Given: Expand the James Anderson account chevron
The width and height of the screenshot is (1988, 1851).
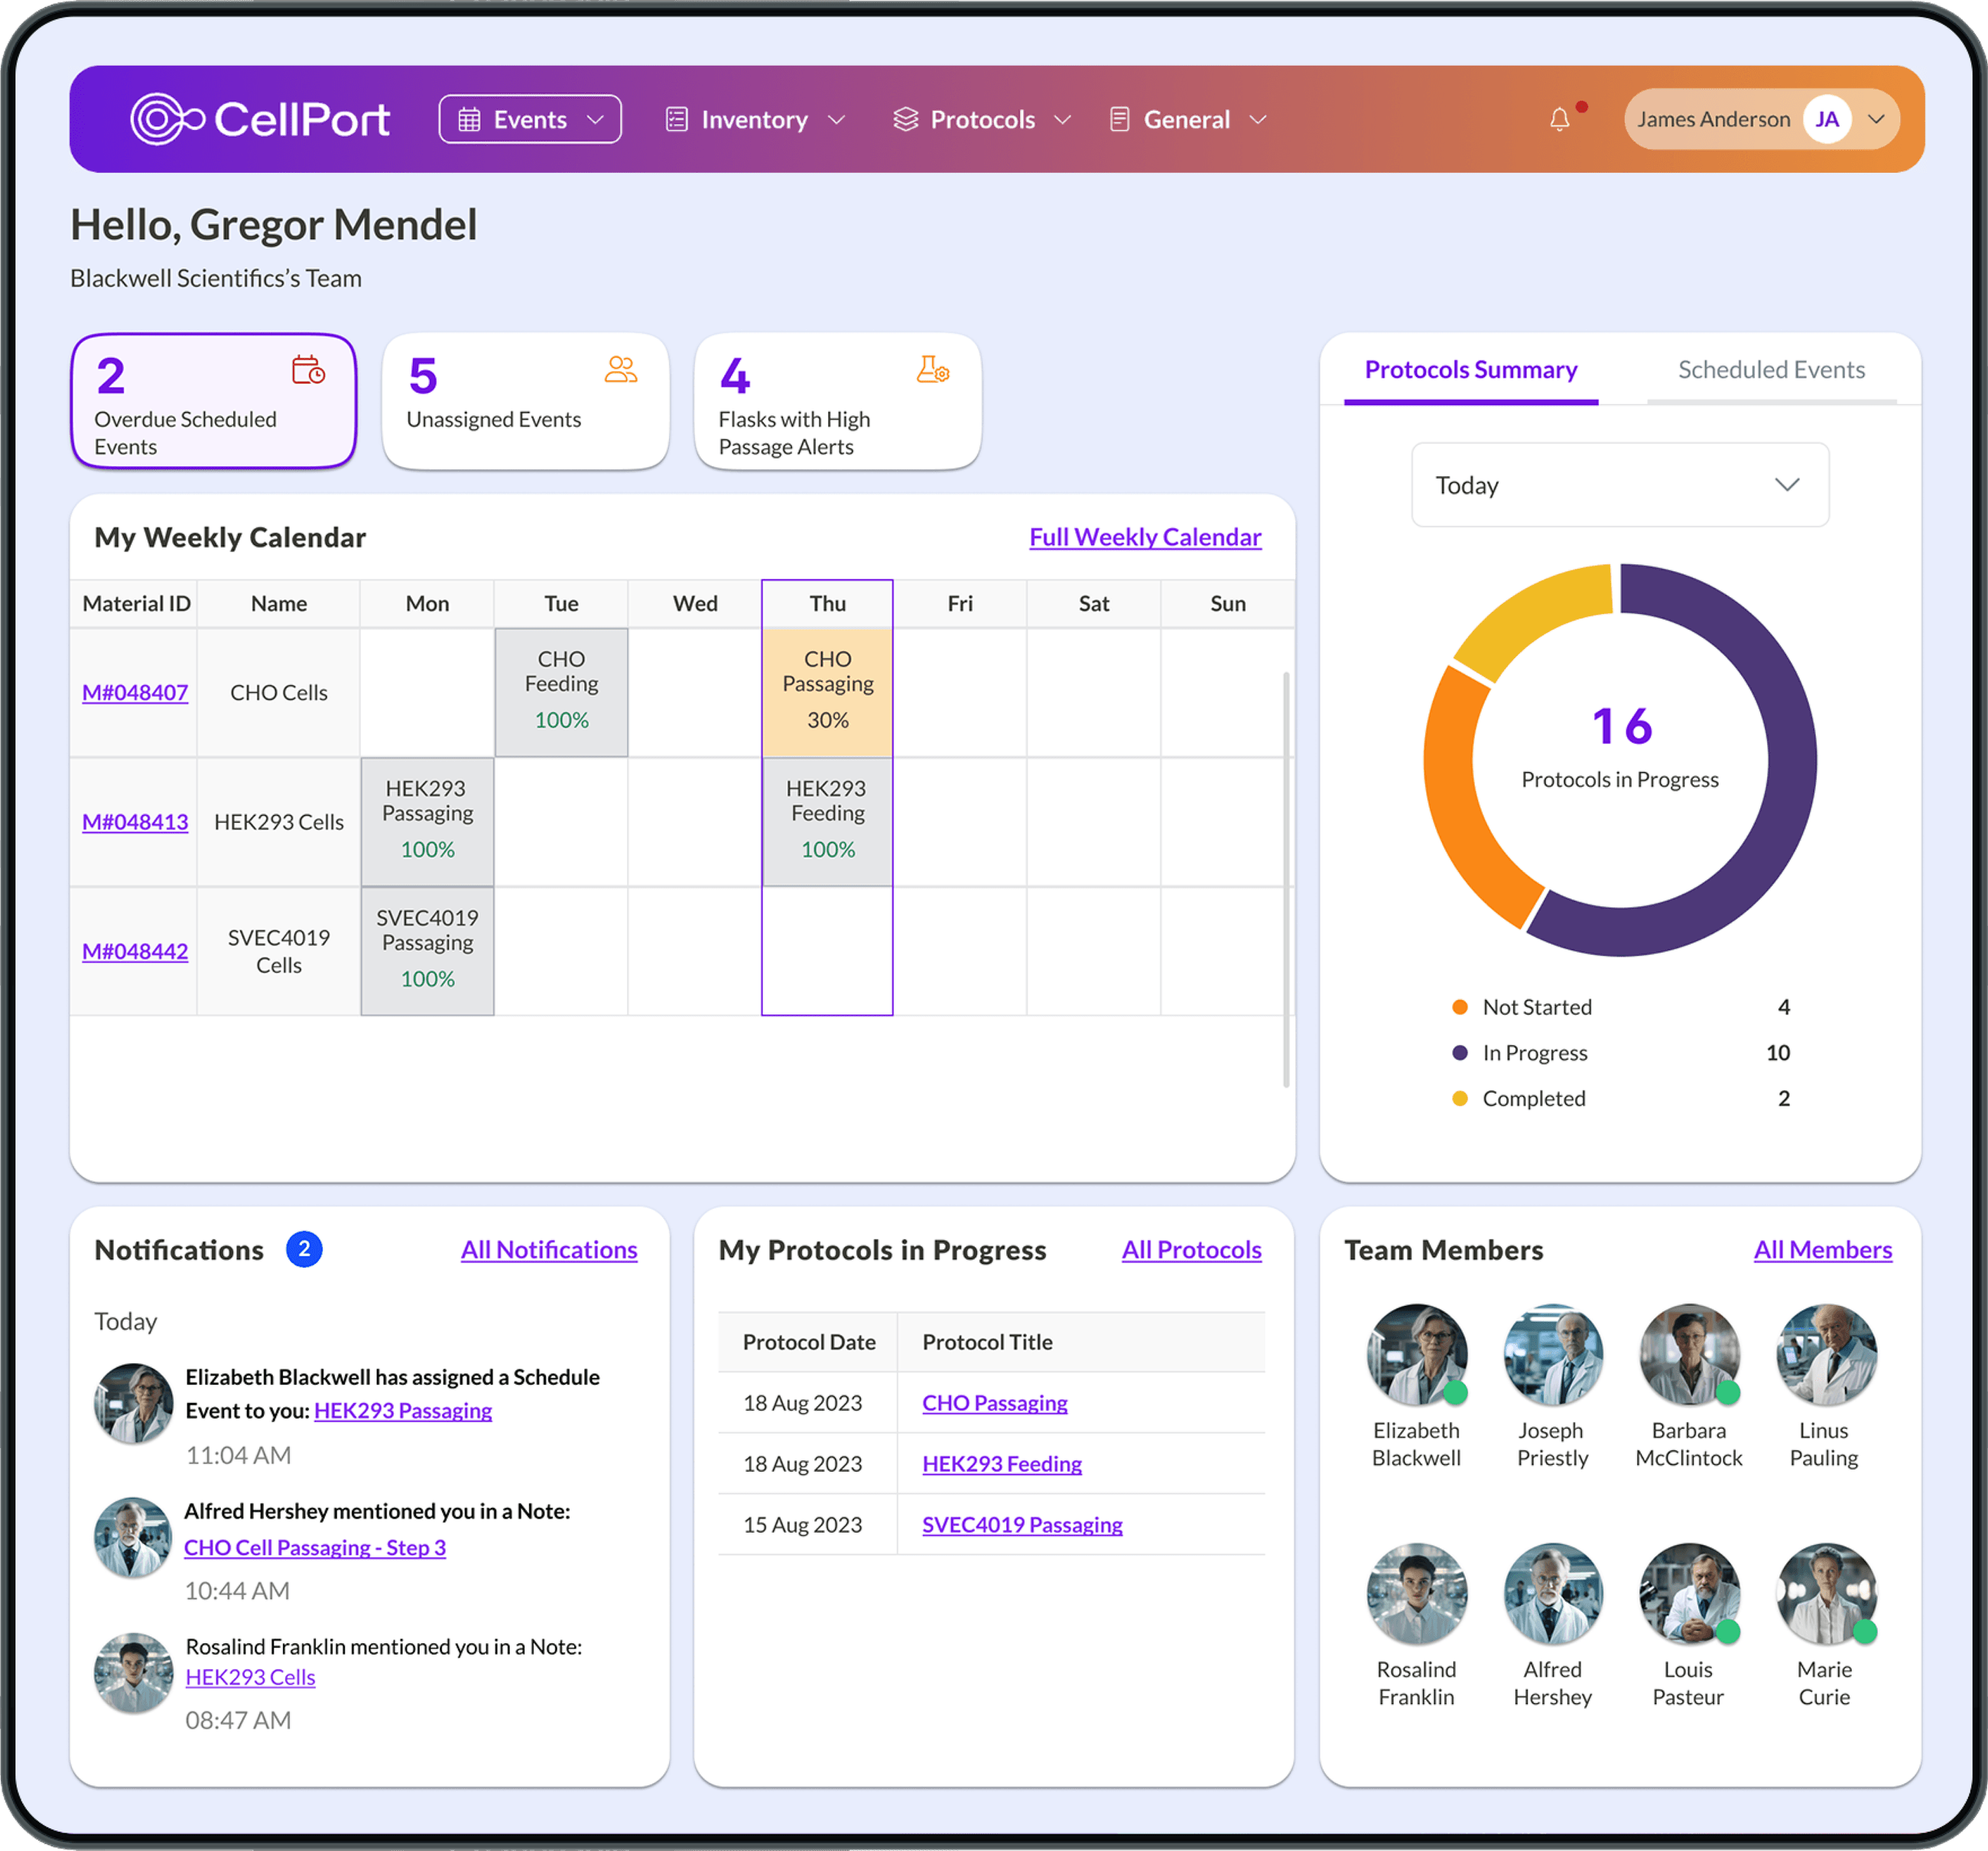Looking at the screenshot, I should [1877, 120].
